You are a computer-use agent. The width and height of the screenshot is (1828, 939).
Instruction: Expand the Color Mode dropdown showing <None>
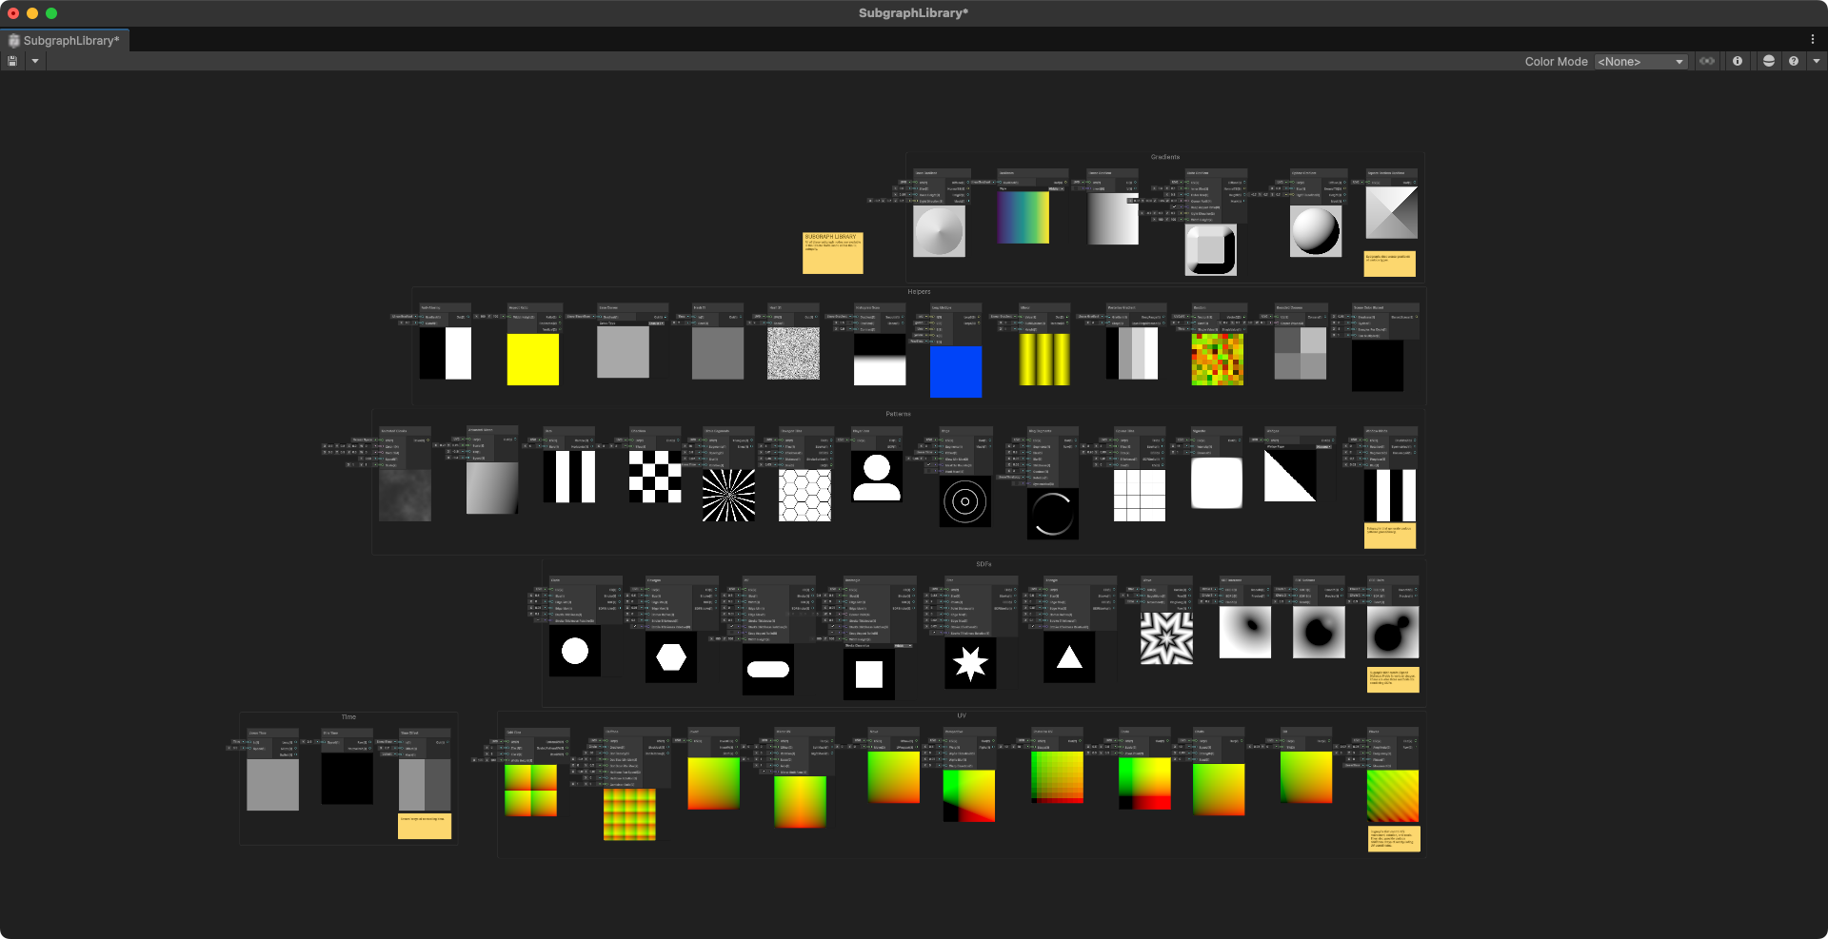(x=1639, y=61)
